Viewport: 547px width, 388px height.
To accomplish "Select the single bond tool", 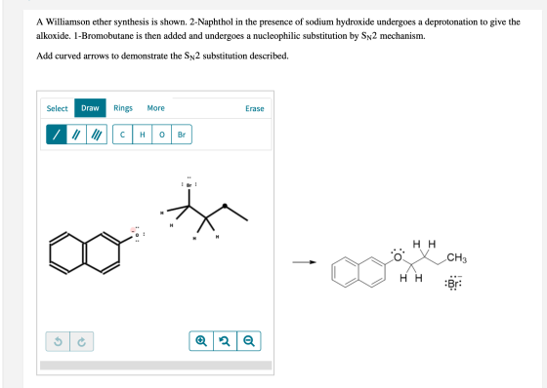I will (57, 135).
